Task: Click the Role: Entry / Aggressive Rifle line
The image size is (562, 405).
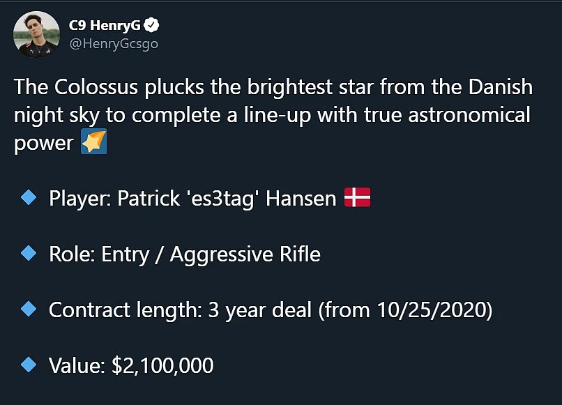Action: 185,254
